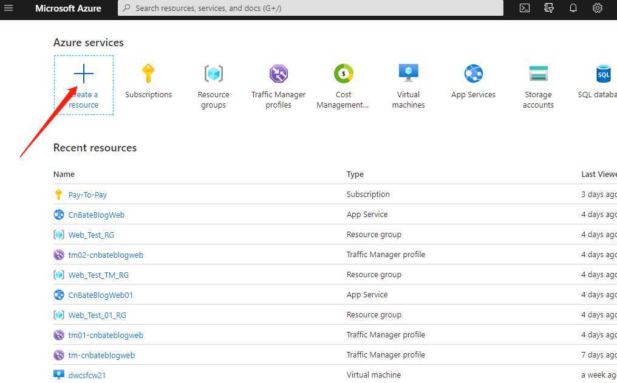Click the Traffic Manager profile cell for tm02-cnbateblogweb

(x=386, y=255)
